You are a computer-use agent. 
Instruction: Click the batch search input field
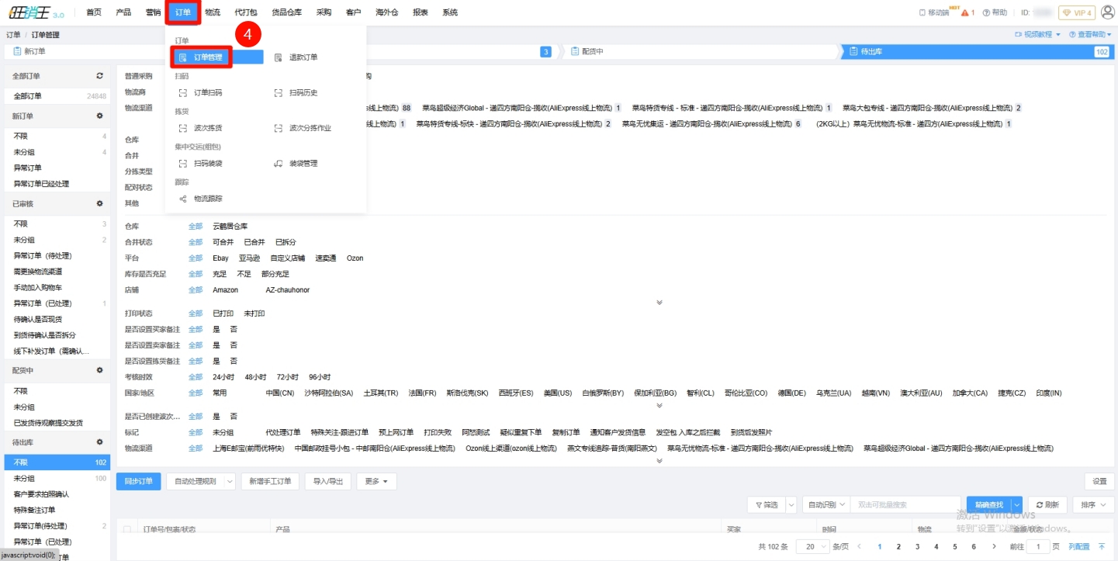coord(905,505)
